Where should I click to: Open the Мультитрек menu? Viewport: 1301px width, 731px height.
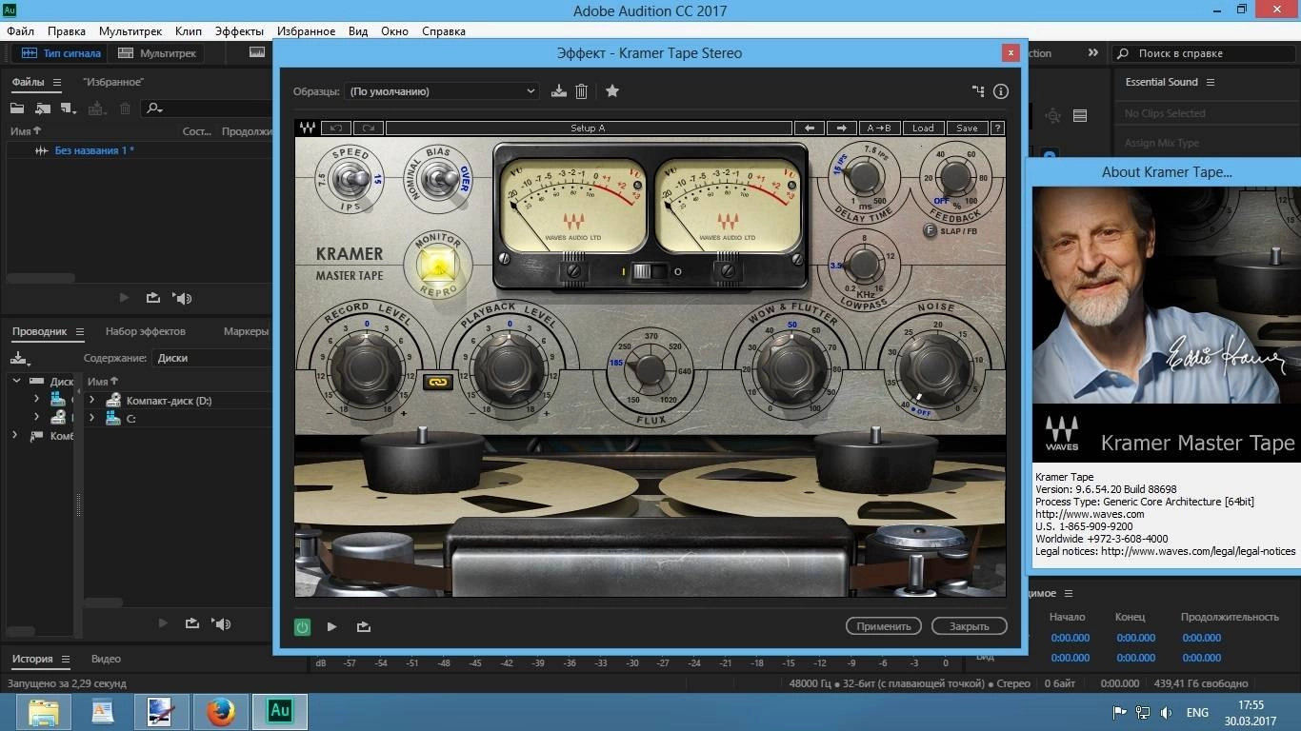click(130, 30)
